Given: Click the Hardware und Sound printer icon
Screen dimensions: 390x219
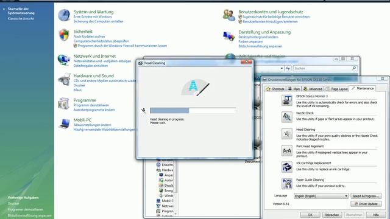Looking at the screenshot, I should coord(64,80).
